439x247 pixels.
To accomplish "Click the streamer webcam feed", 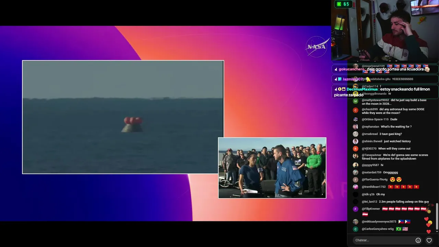I will pos(385,31).
